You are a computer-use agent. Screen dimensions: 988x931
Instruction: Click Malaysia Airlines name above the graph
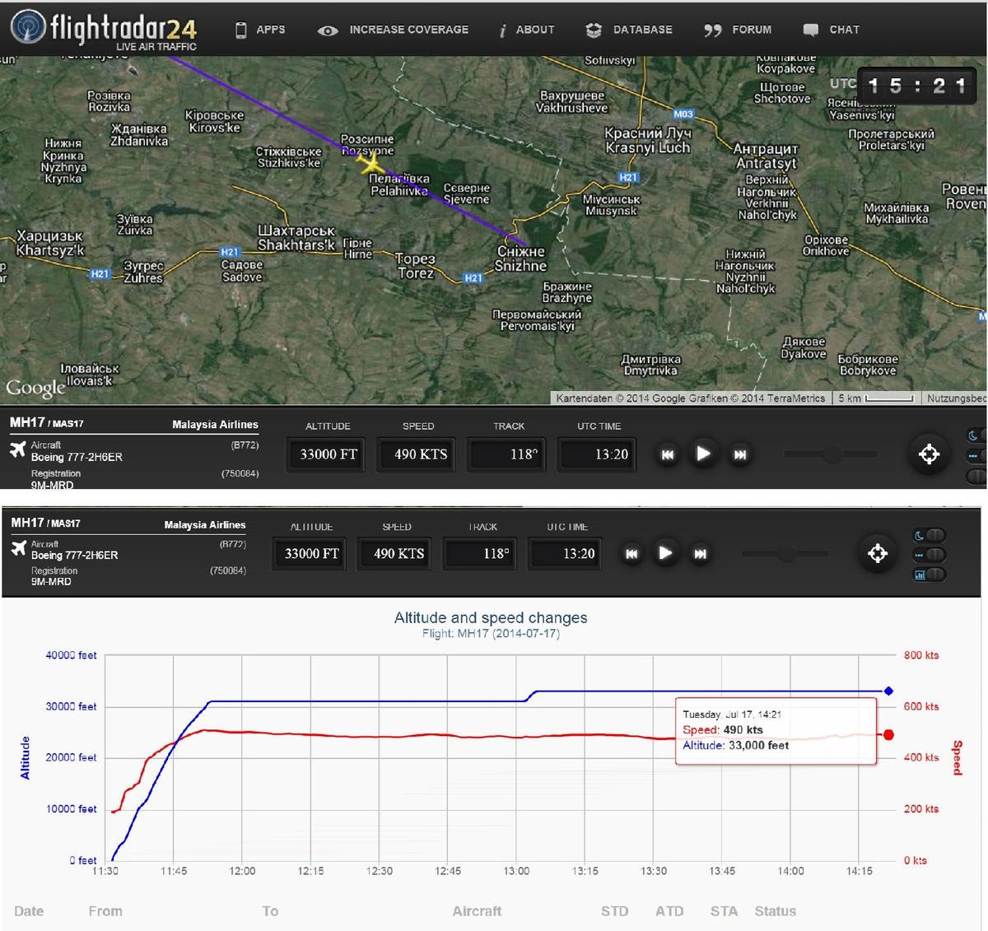click(x=205, y=525)
